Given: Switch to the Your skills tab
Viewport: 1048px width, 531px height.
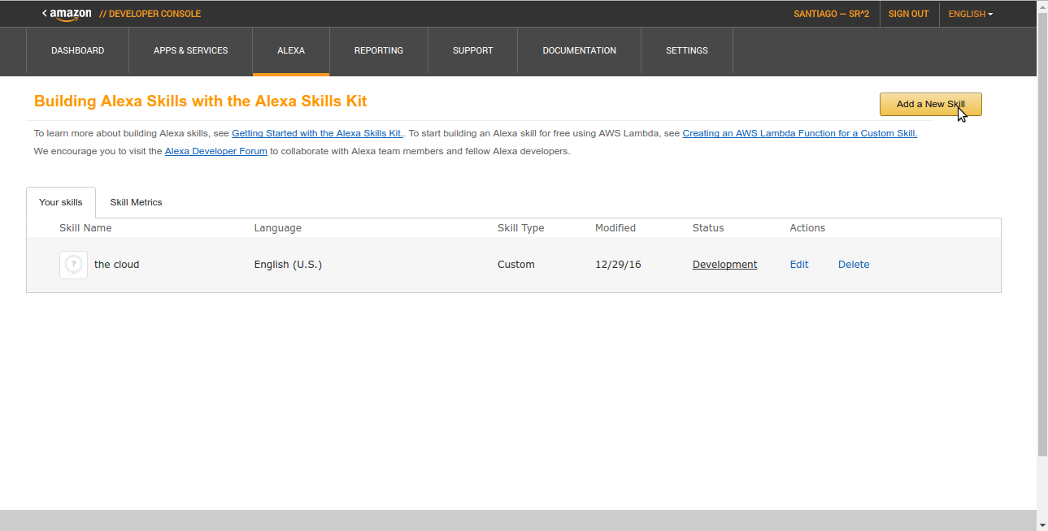Looking at the screenshot, I should pyautogui.click(x=61, y=202).
